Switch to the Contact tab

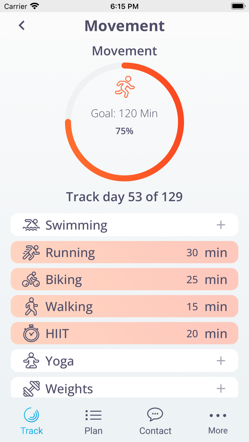155,422
